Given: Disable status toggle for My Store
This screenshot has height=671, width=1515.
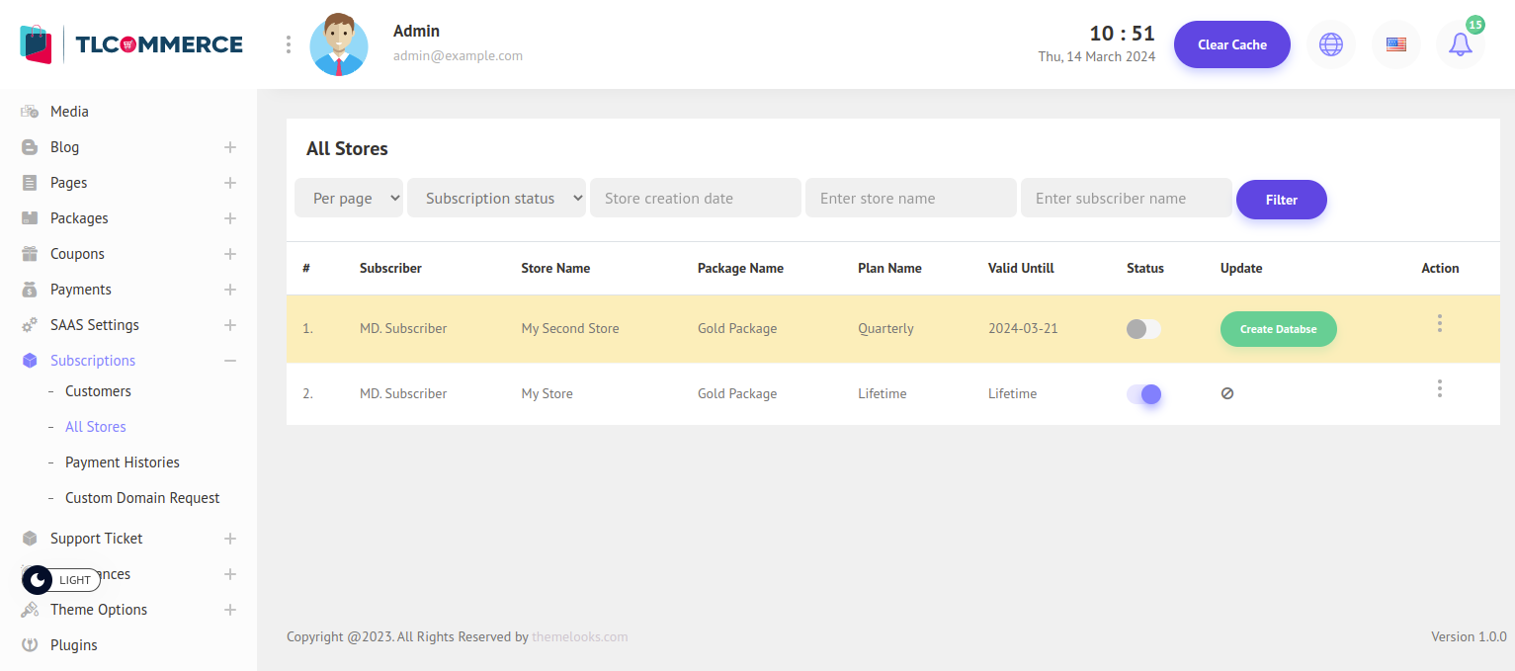Looking at the screenshot, I should (1143, 394).
